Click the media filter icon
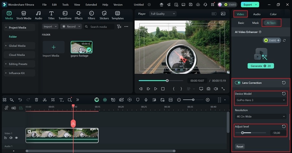This screenshot has width=292, height=153. click(119, 27)
